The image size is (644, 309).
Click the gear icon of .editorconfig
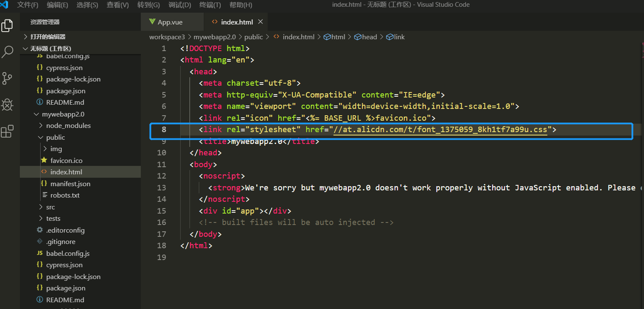point(40,230)
